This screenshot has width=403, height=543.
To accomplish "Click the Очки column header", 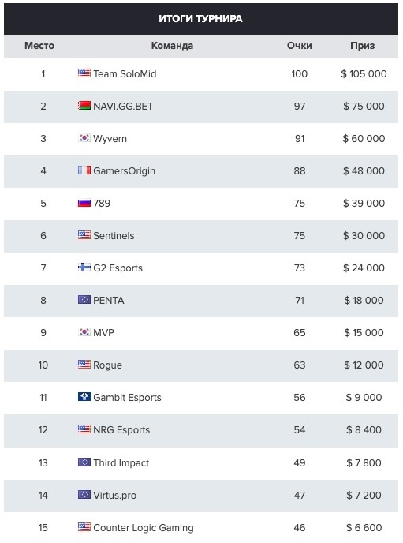I will click(299, 46).
